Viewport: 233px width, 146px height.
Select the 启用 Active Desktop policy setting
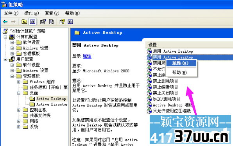click(x=173, y=52)
